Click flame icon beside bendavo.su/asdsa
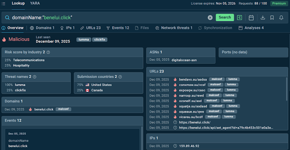Screen dimensions: 290x150 coord(175,79)
